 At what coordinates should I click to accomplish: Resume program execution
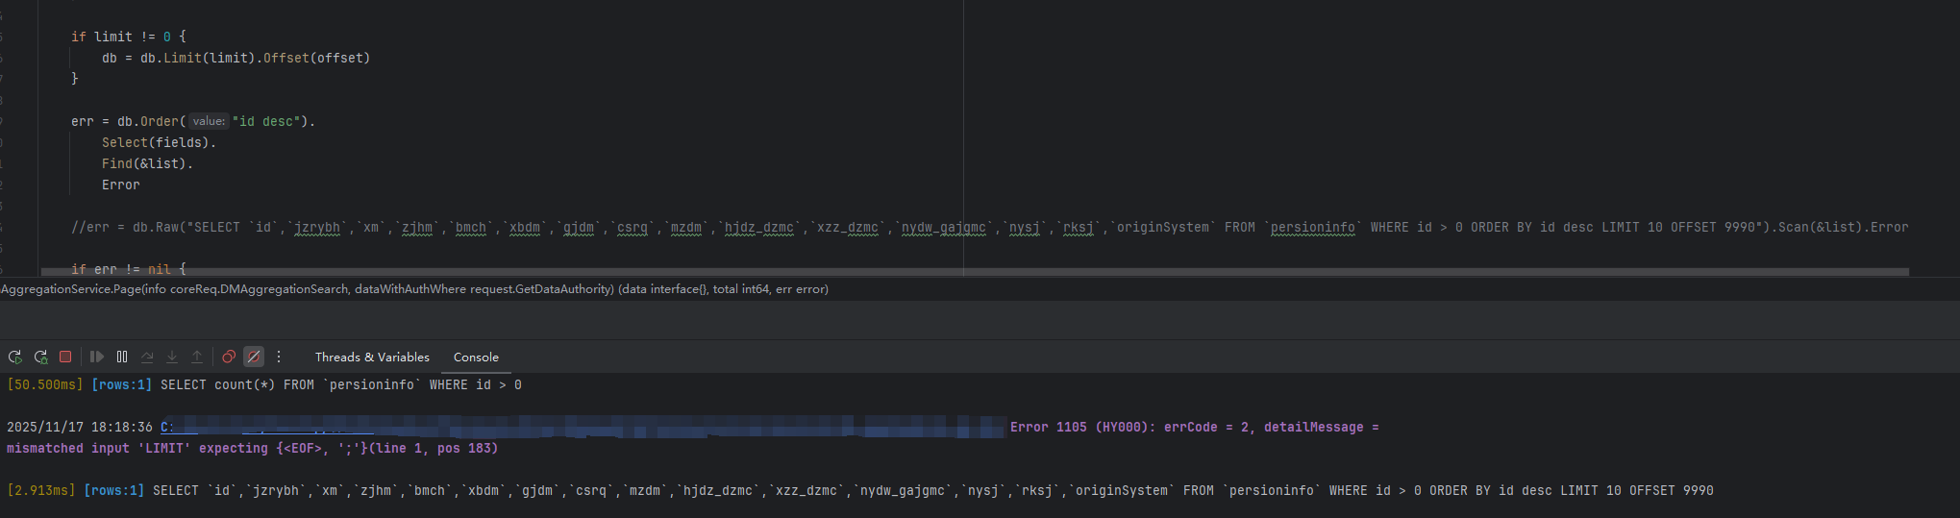click(x=97, y=357)
